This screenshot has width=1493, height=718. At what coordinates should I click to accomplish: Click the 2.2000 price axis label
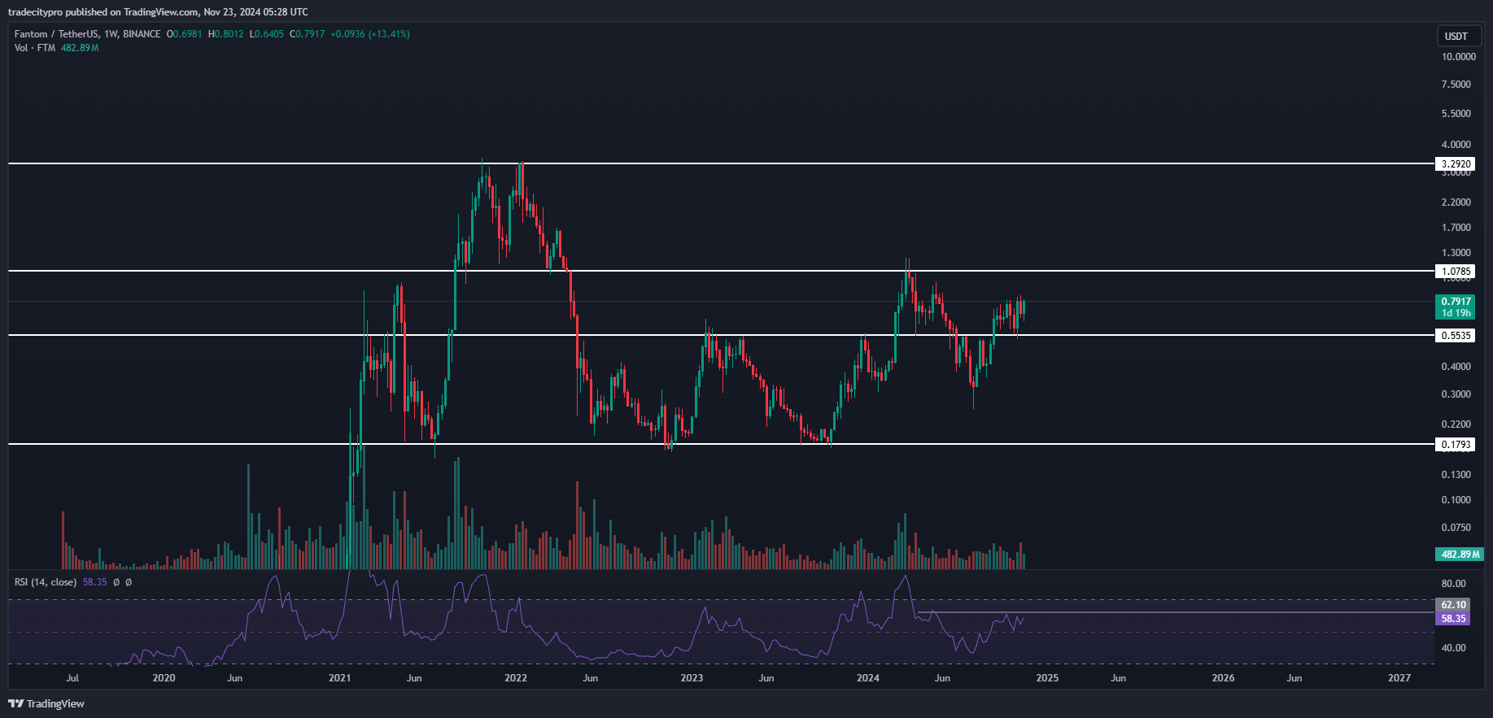point(1456,202)
